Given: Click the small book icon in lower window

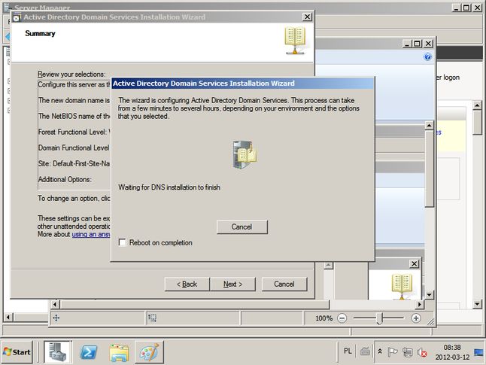Looking at the screenshot, I should click(x=402, y=287).
